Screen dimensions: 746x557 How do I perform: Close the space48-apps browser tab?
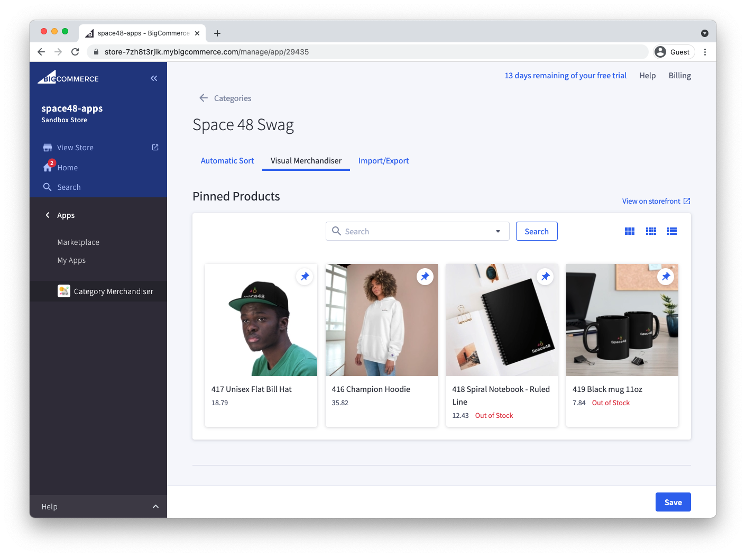197,33
